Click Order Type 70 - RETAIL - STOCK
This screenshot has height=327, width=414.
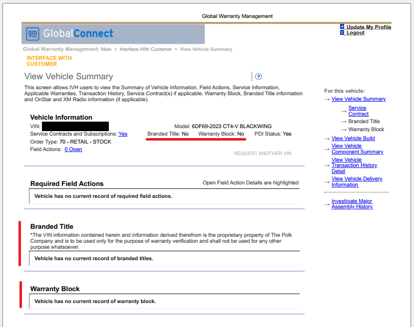pos(70,142)
